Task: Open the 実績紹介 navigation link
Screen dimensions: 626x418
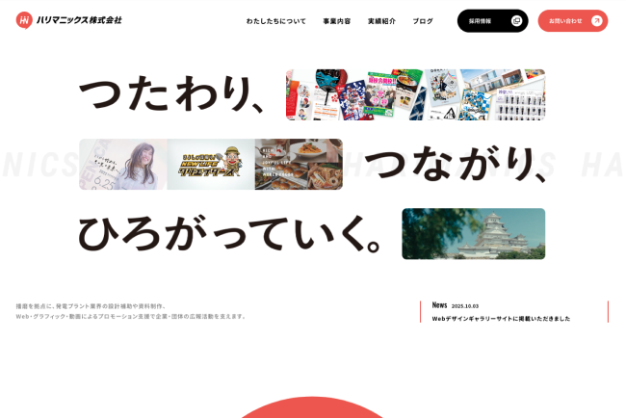Action: pos(381,21)
